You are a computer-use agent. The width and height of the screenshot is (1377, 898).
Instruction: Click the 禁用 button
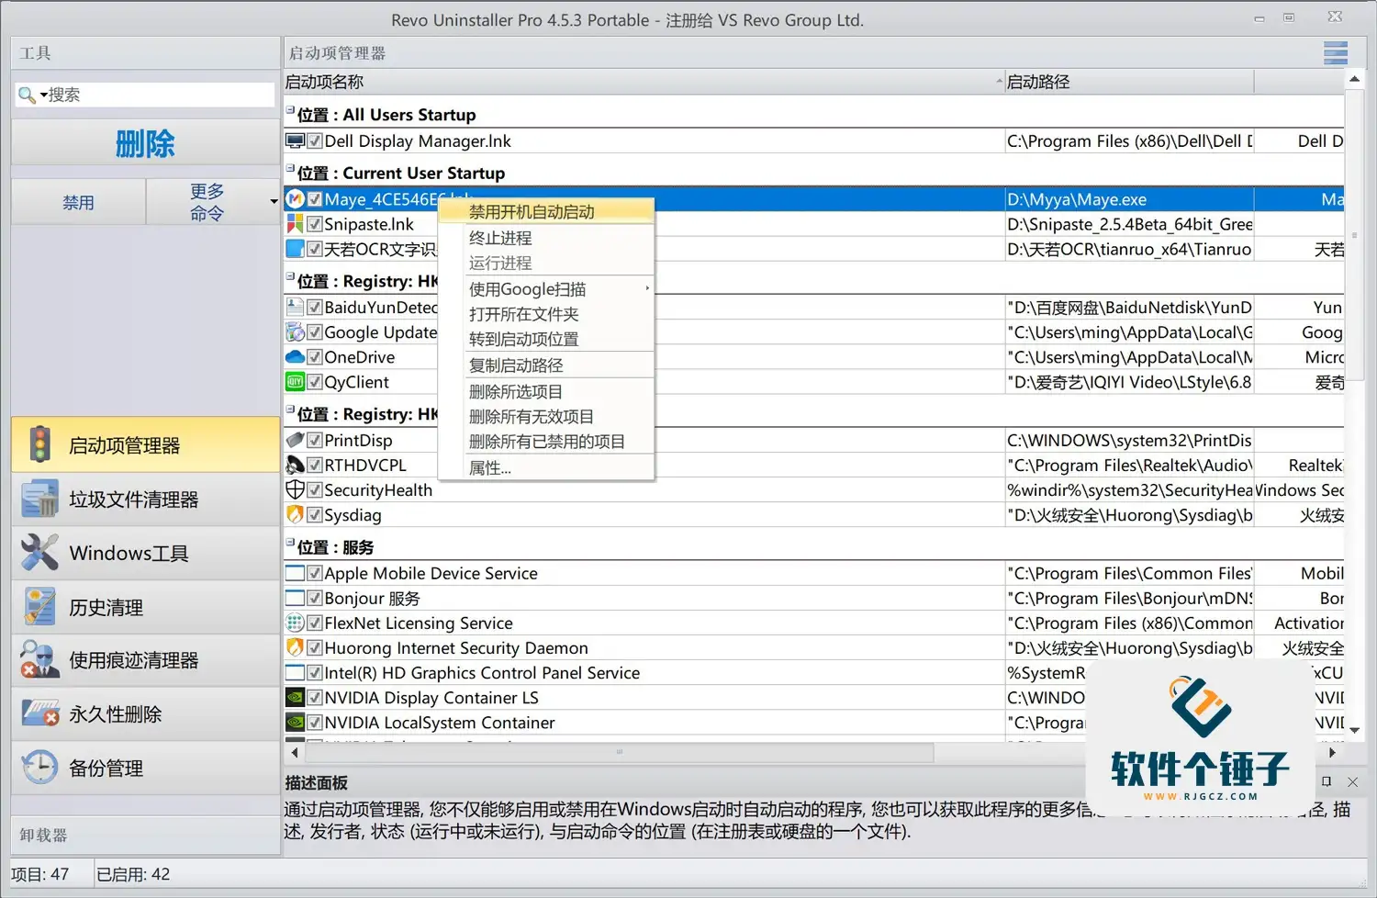[x=78, y=202]
